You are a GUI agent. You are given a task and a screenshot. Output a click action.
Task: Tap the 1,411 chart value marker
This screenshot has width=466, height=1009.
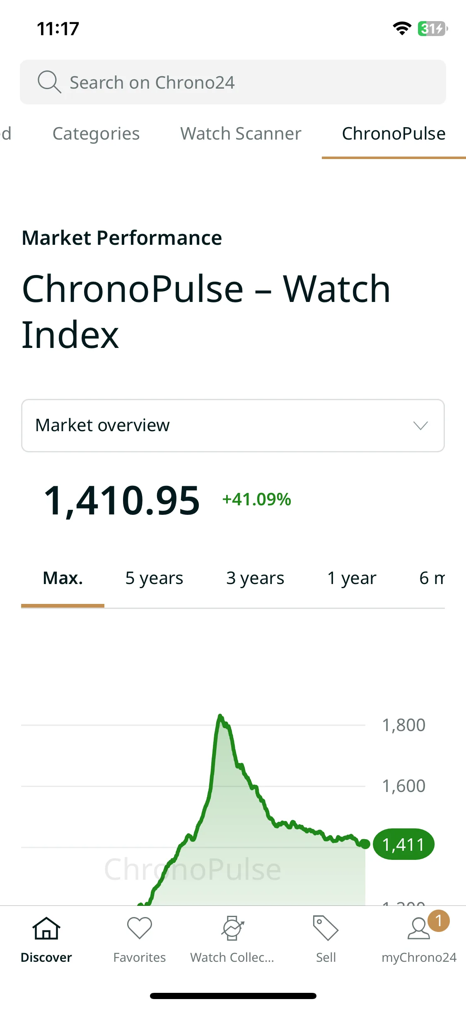[403, 844]
